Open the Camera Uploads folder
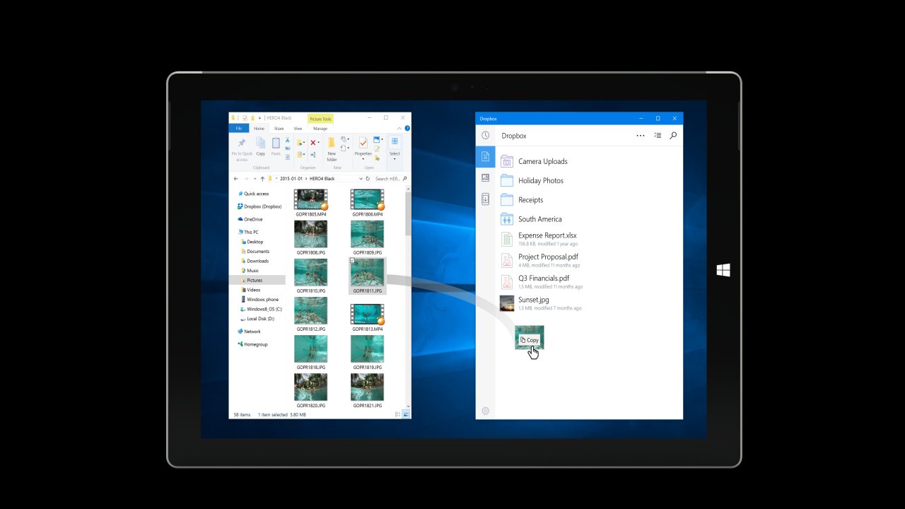 [542, 161]
